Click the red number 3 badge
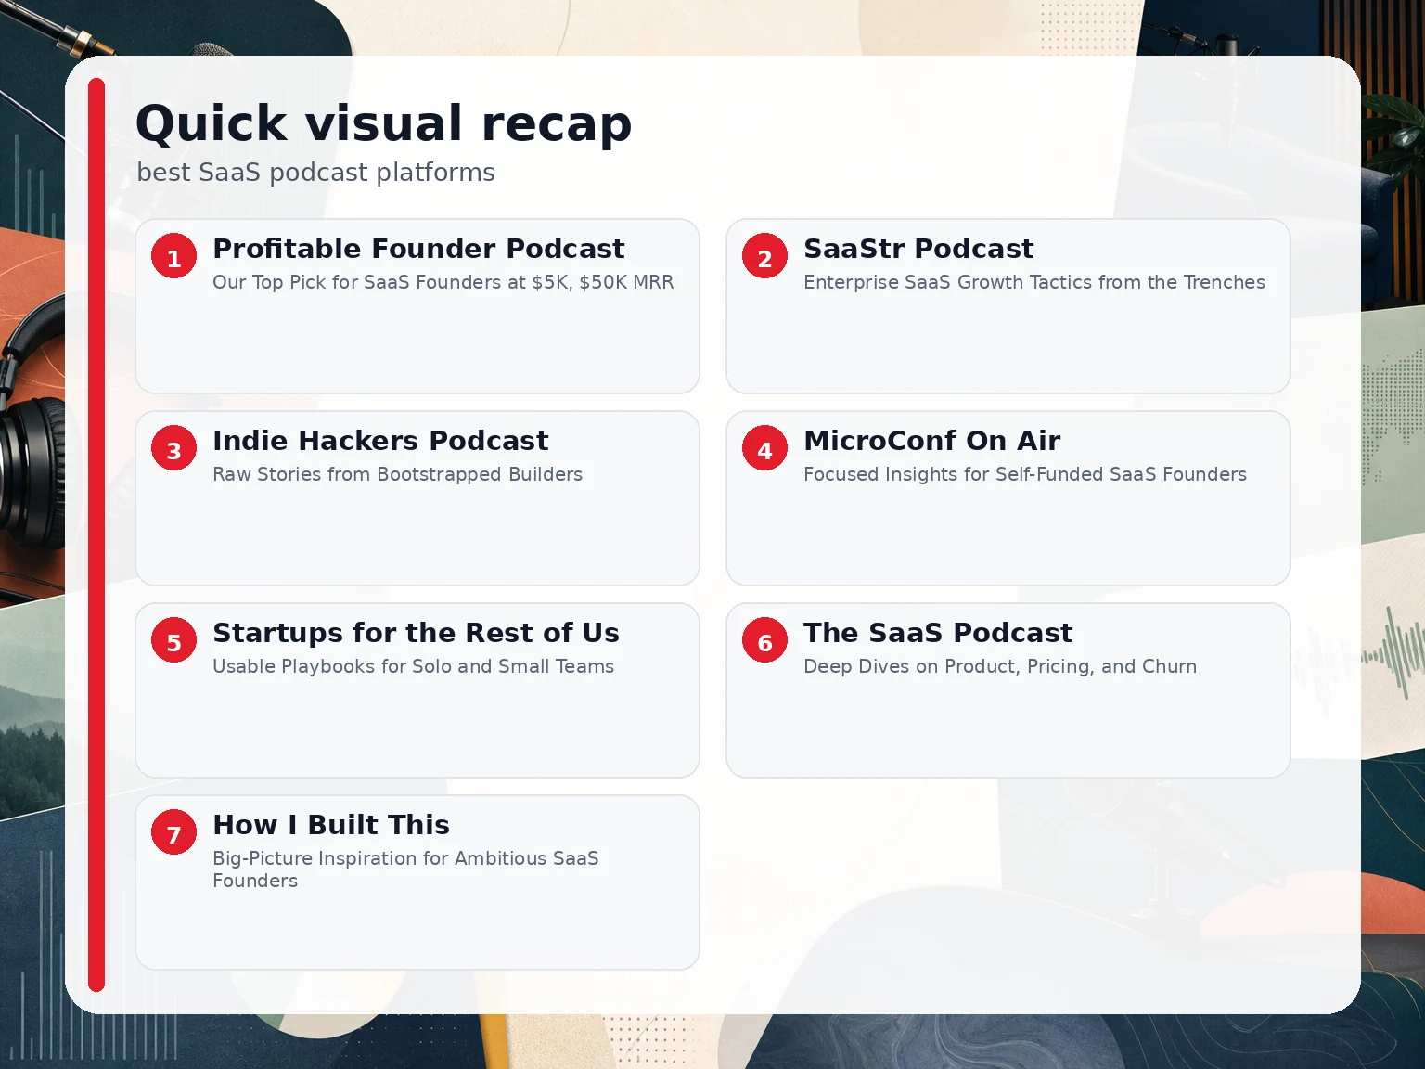Image resolution: width=1425 pixels, height=1069 pixels. tap(173, 449)
